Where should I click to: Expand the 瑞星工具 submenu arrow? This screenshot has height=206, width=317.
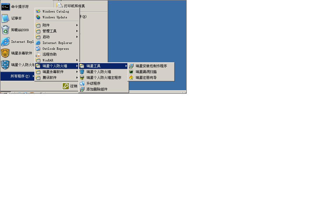pyautogui.click(x=126, y=66)
